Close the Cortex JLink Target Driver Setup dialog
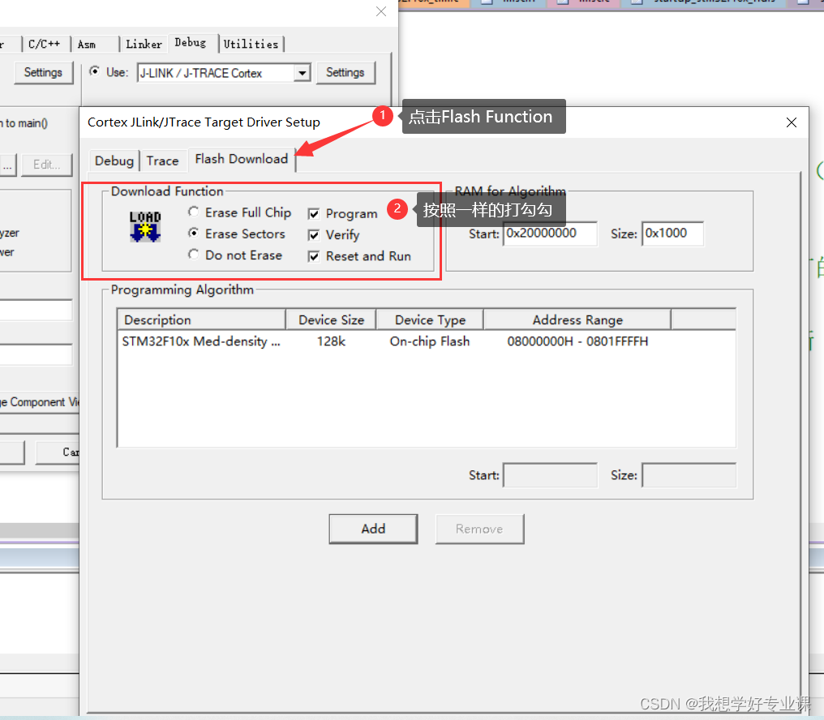 [x=791, y=122]
